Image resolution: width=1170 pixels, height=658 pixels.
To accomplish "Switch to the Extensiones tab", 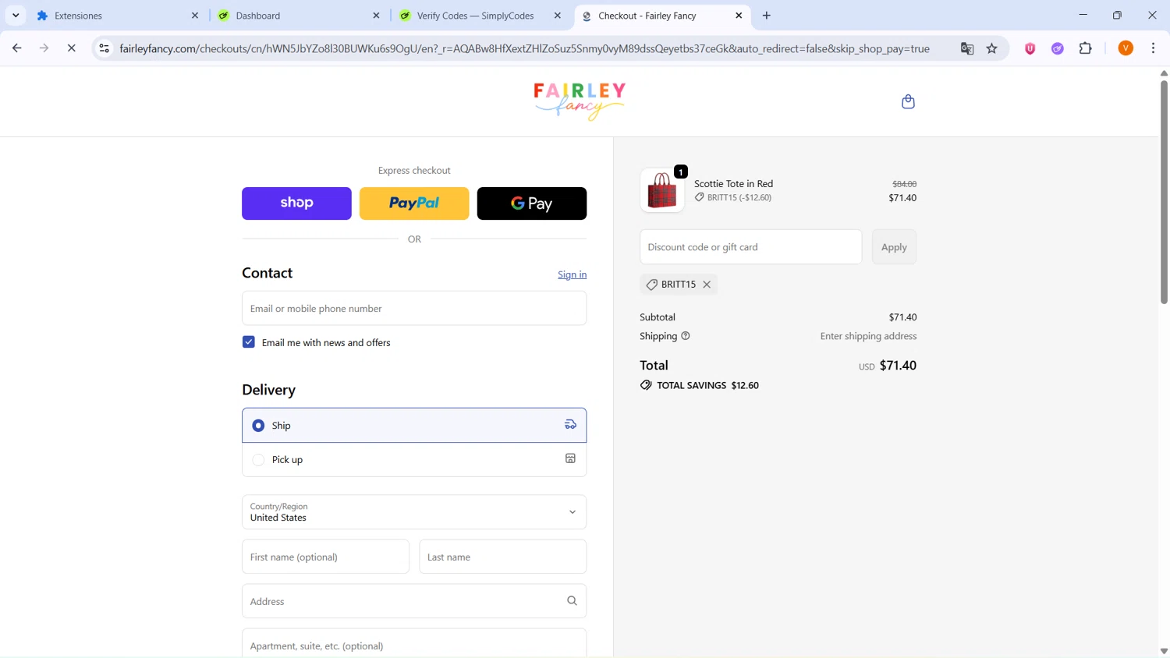I will click(x=117, y=16).
